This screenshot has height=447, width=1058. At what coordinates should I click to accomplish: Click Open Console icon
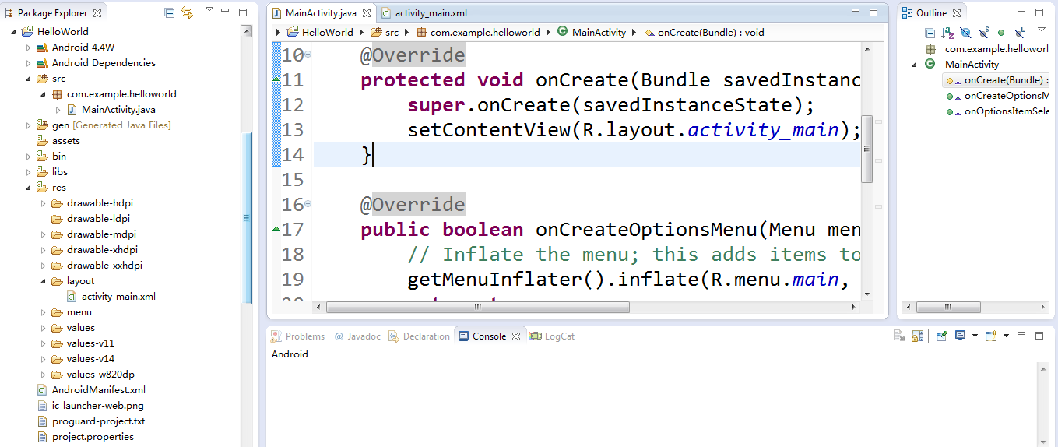[x=991, y=336]
